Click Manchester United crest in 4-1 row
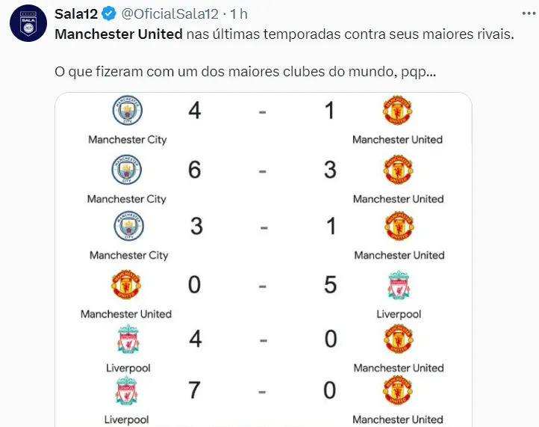 click(x=398, y=111)
